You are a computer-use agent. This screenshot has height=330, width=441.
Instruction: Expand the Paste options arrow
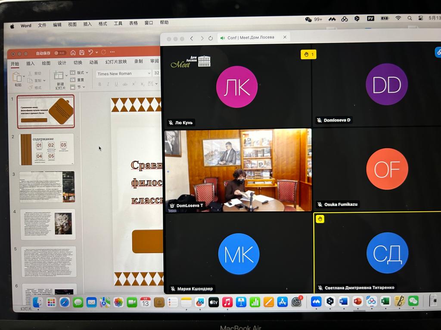tap(24, 76)
